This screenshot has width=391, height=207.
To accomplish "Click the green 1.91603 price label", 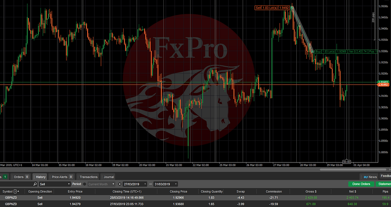I will pos(384,82).
